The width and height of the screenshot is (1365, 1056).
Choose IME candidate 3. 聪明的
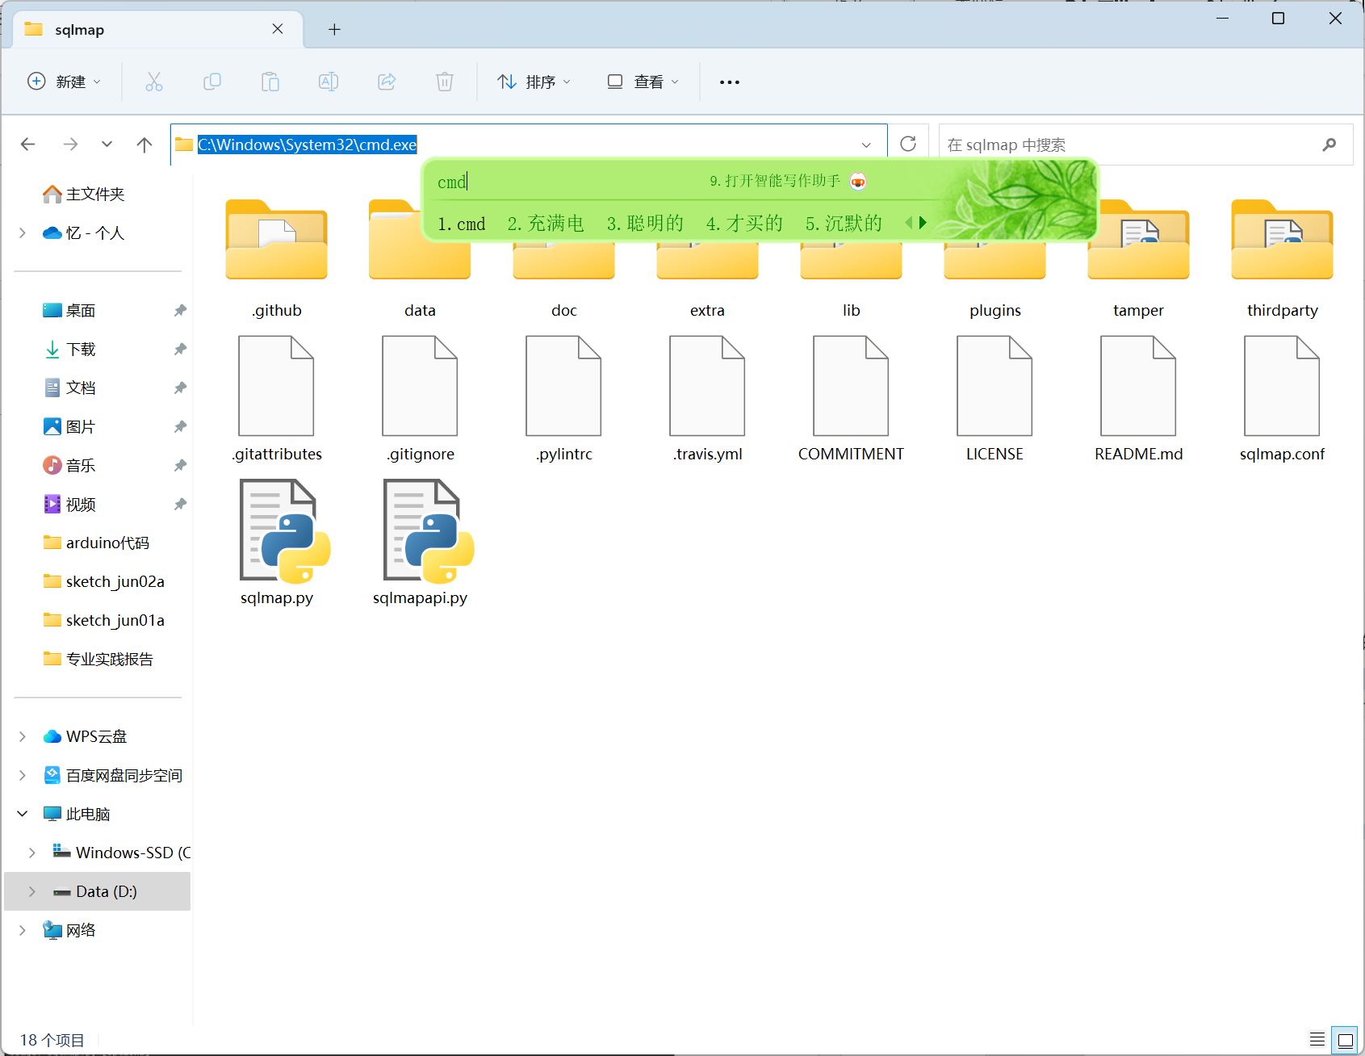pyautogui.click(x=645, y=224)
